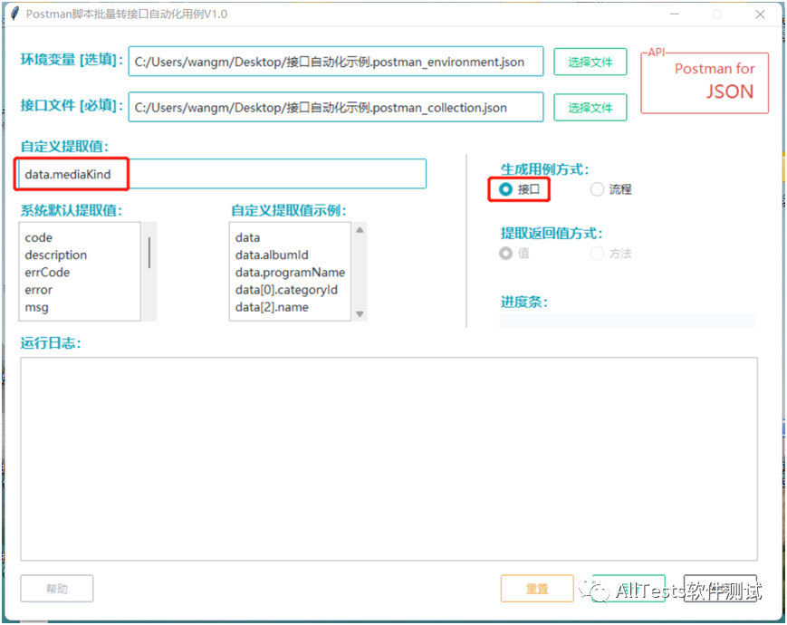Click 选择文件 for the environment variable file
Image resolution: width=787 pixels, height=625 pixels.
[590, 62]
